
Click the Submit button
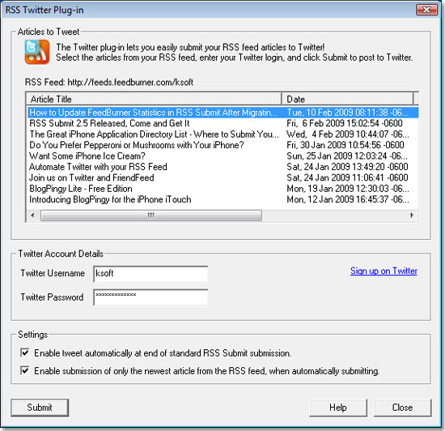tap(40, 408)
